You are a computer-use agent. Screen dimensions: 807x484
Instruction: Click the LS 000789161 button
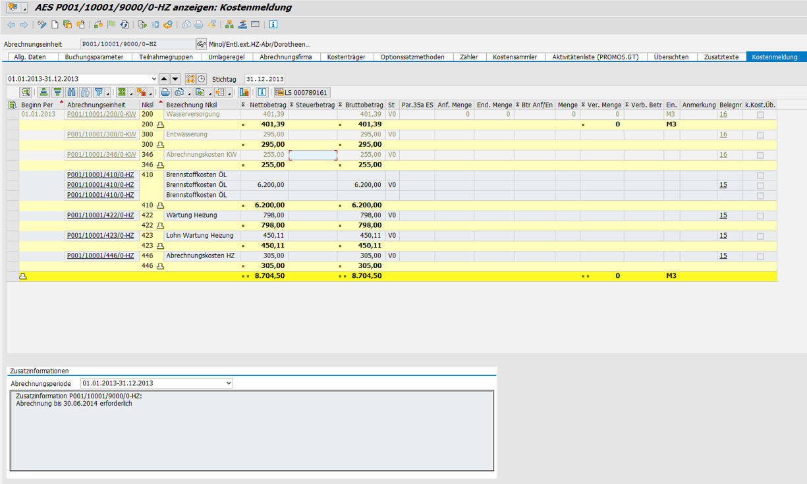(302, 92)
